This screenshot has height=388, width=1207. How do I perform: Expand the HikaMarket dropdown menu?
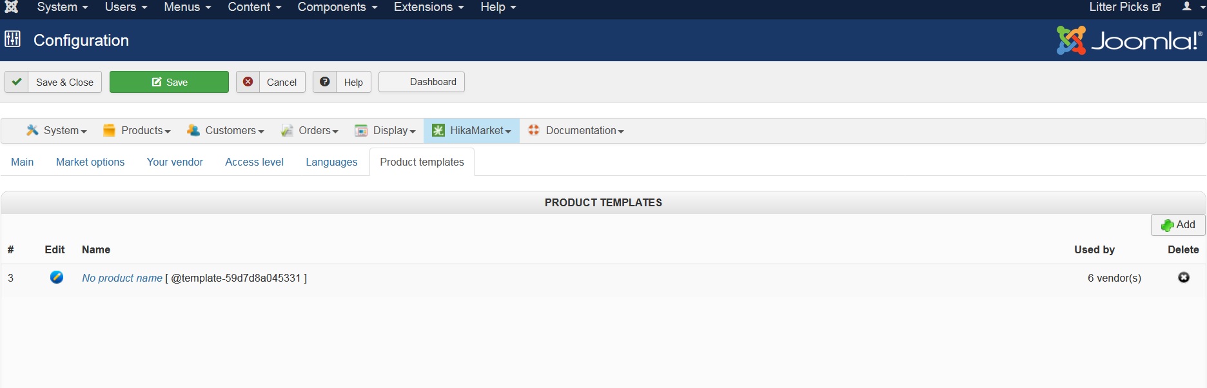click(472, 131)
